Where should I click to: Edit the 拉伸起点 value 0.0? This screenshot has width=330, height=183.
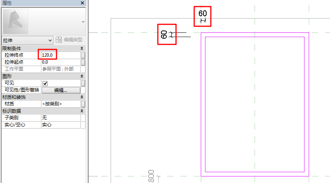61,62
